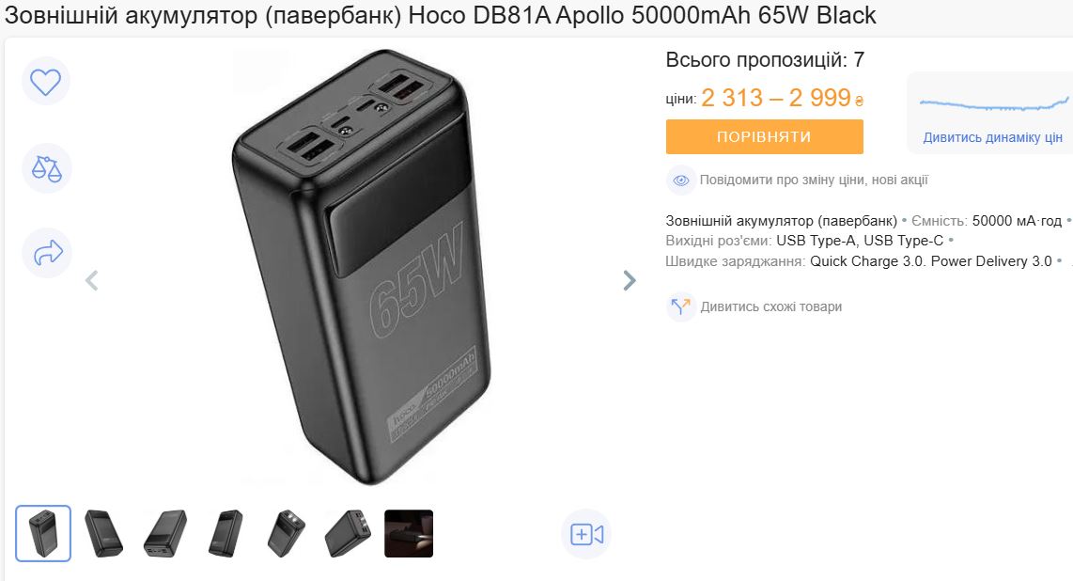Share product using the arrow icon
This screenshot has height=581, width=1073.
[47, 253]
